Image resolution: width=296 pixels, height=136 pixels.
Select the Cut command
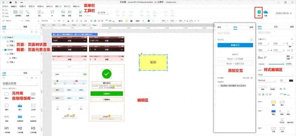pos(5,10)
